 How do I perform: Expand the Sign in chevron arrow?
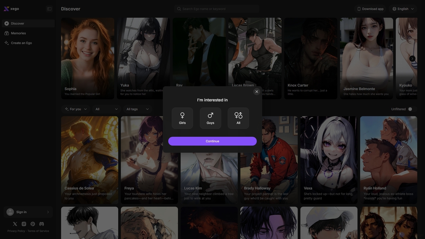[48, 212]
